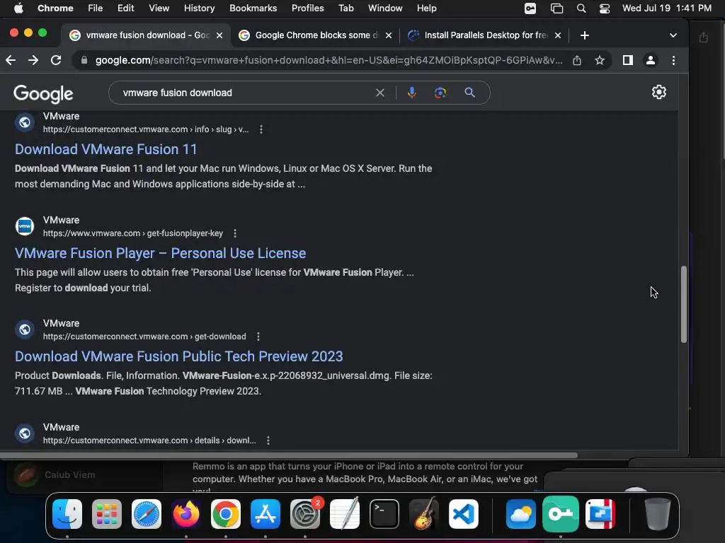Launch Firefox from the Dock
Screen dimensions: 725x543
tap(186, 514)
